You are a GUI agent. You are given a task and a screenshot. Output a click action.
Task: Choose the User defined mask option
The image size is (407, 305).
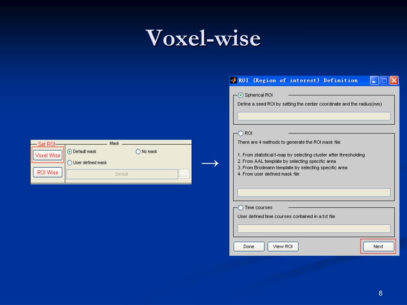pyautogui.click(x=70, y=162)
